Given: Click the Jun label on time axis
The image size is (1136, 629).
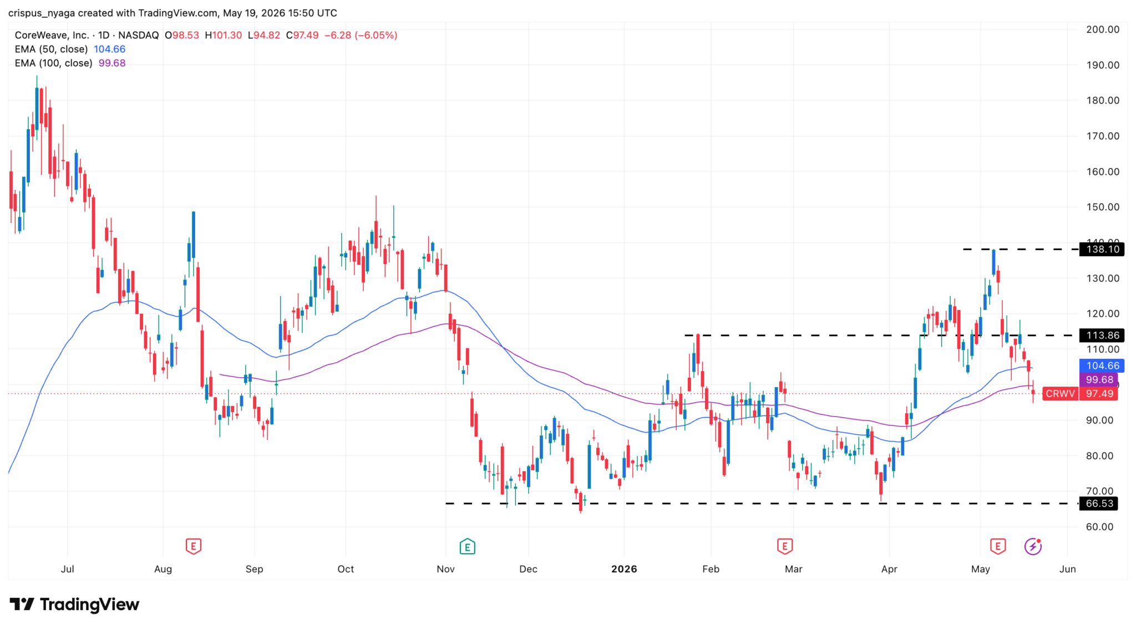Looking at the screenshot, I should click(1068, 569).
